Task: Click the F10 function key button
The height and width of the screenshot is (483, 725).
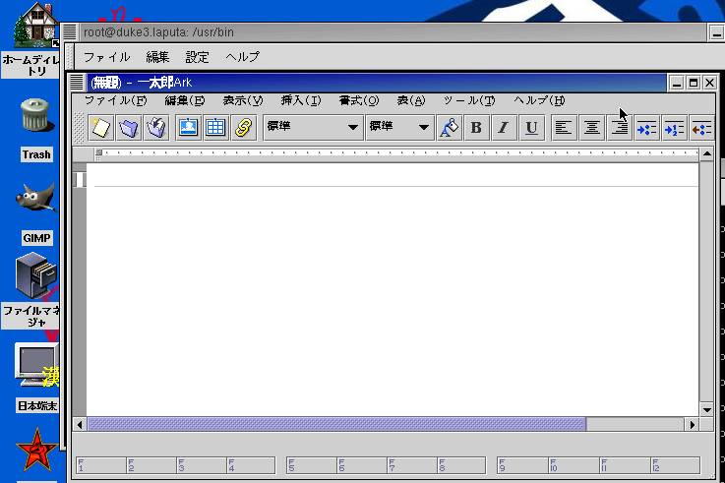Action: click(x=574, y=465)
